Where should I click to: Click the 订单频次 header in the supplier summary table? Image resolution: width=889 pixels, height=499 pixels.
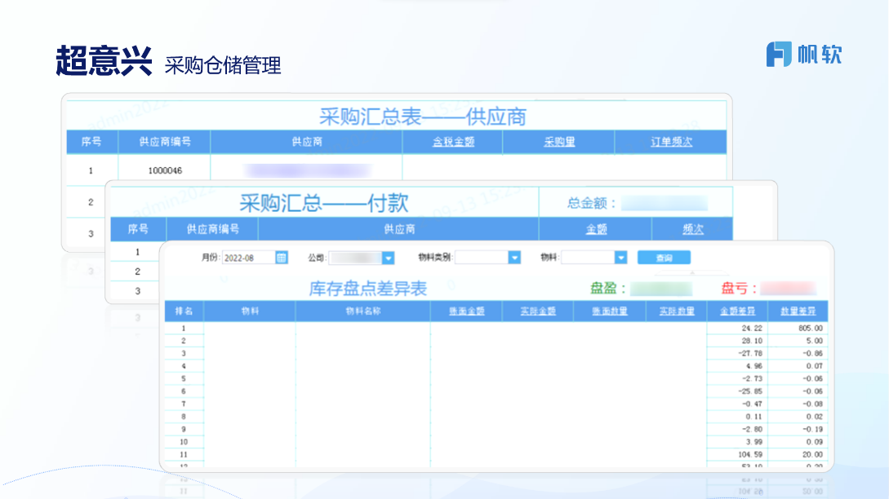(671, 142)
